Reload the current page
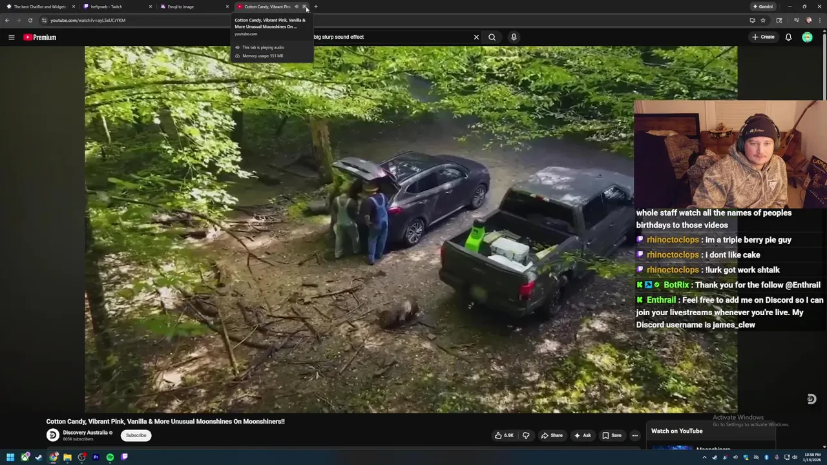 [x=30, y=20]
